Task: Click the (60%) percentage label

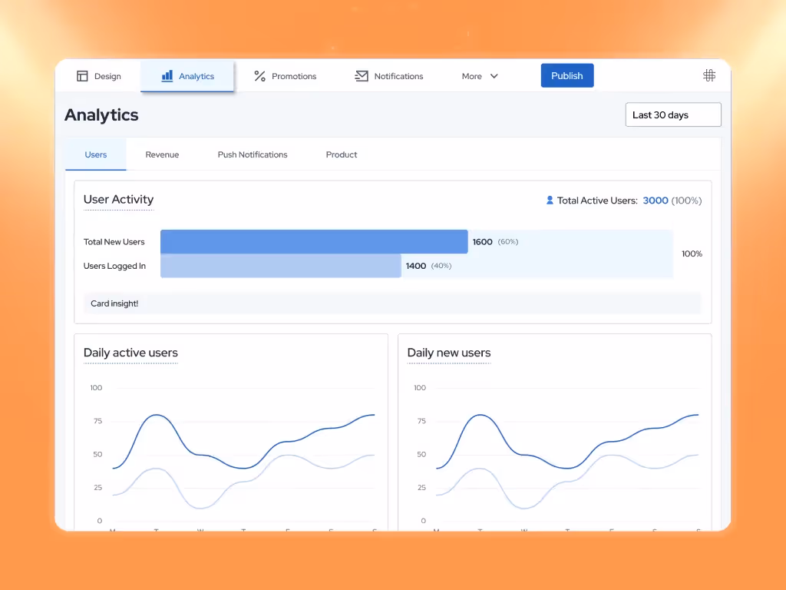Action: point(508,242)
